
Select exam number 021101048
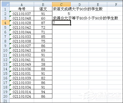pos(22,18)
